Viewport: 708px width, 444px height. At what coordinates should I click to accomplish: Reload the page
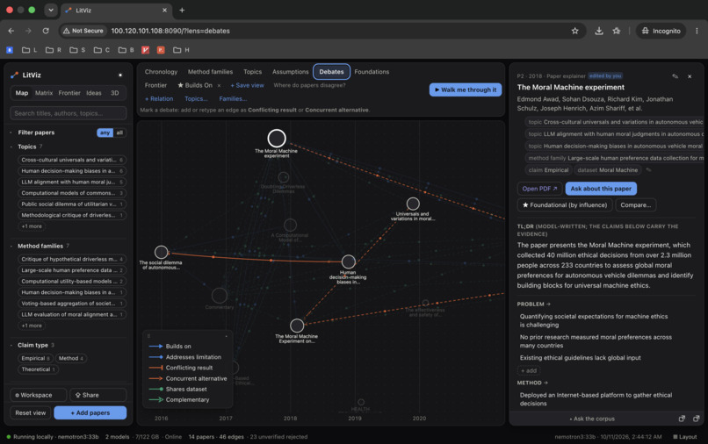tap(46, 31)
